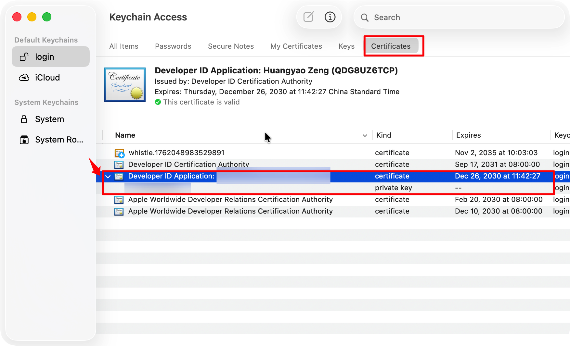Click the whistle certificate icon with plus badge
The image size is (570, 346).
pyautogui.click(x=119, y=153)
